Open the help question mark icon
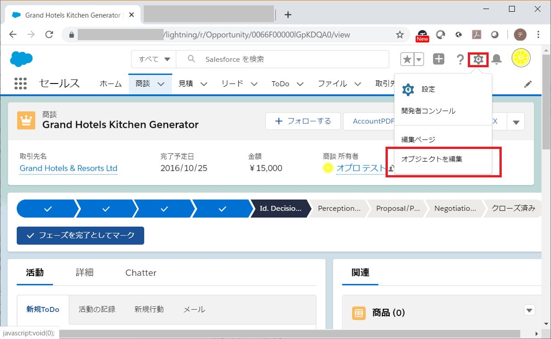 tap(460, 59)
